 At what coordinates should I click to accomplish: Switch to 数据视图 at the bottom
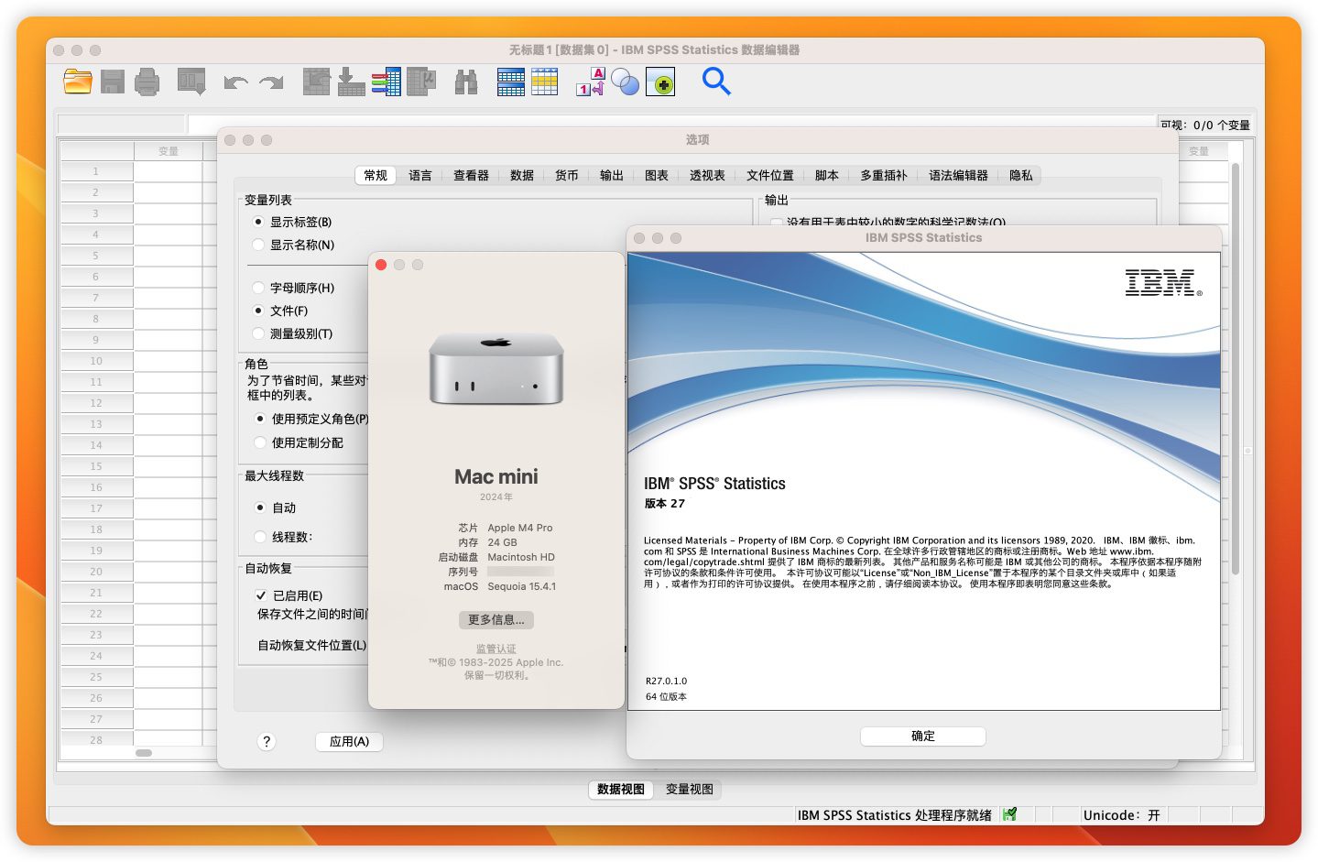tap(621, 790)
